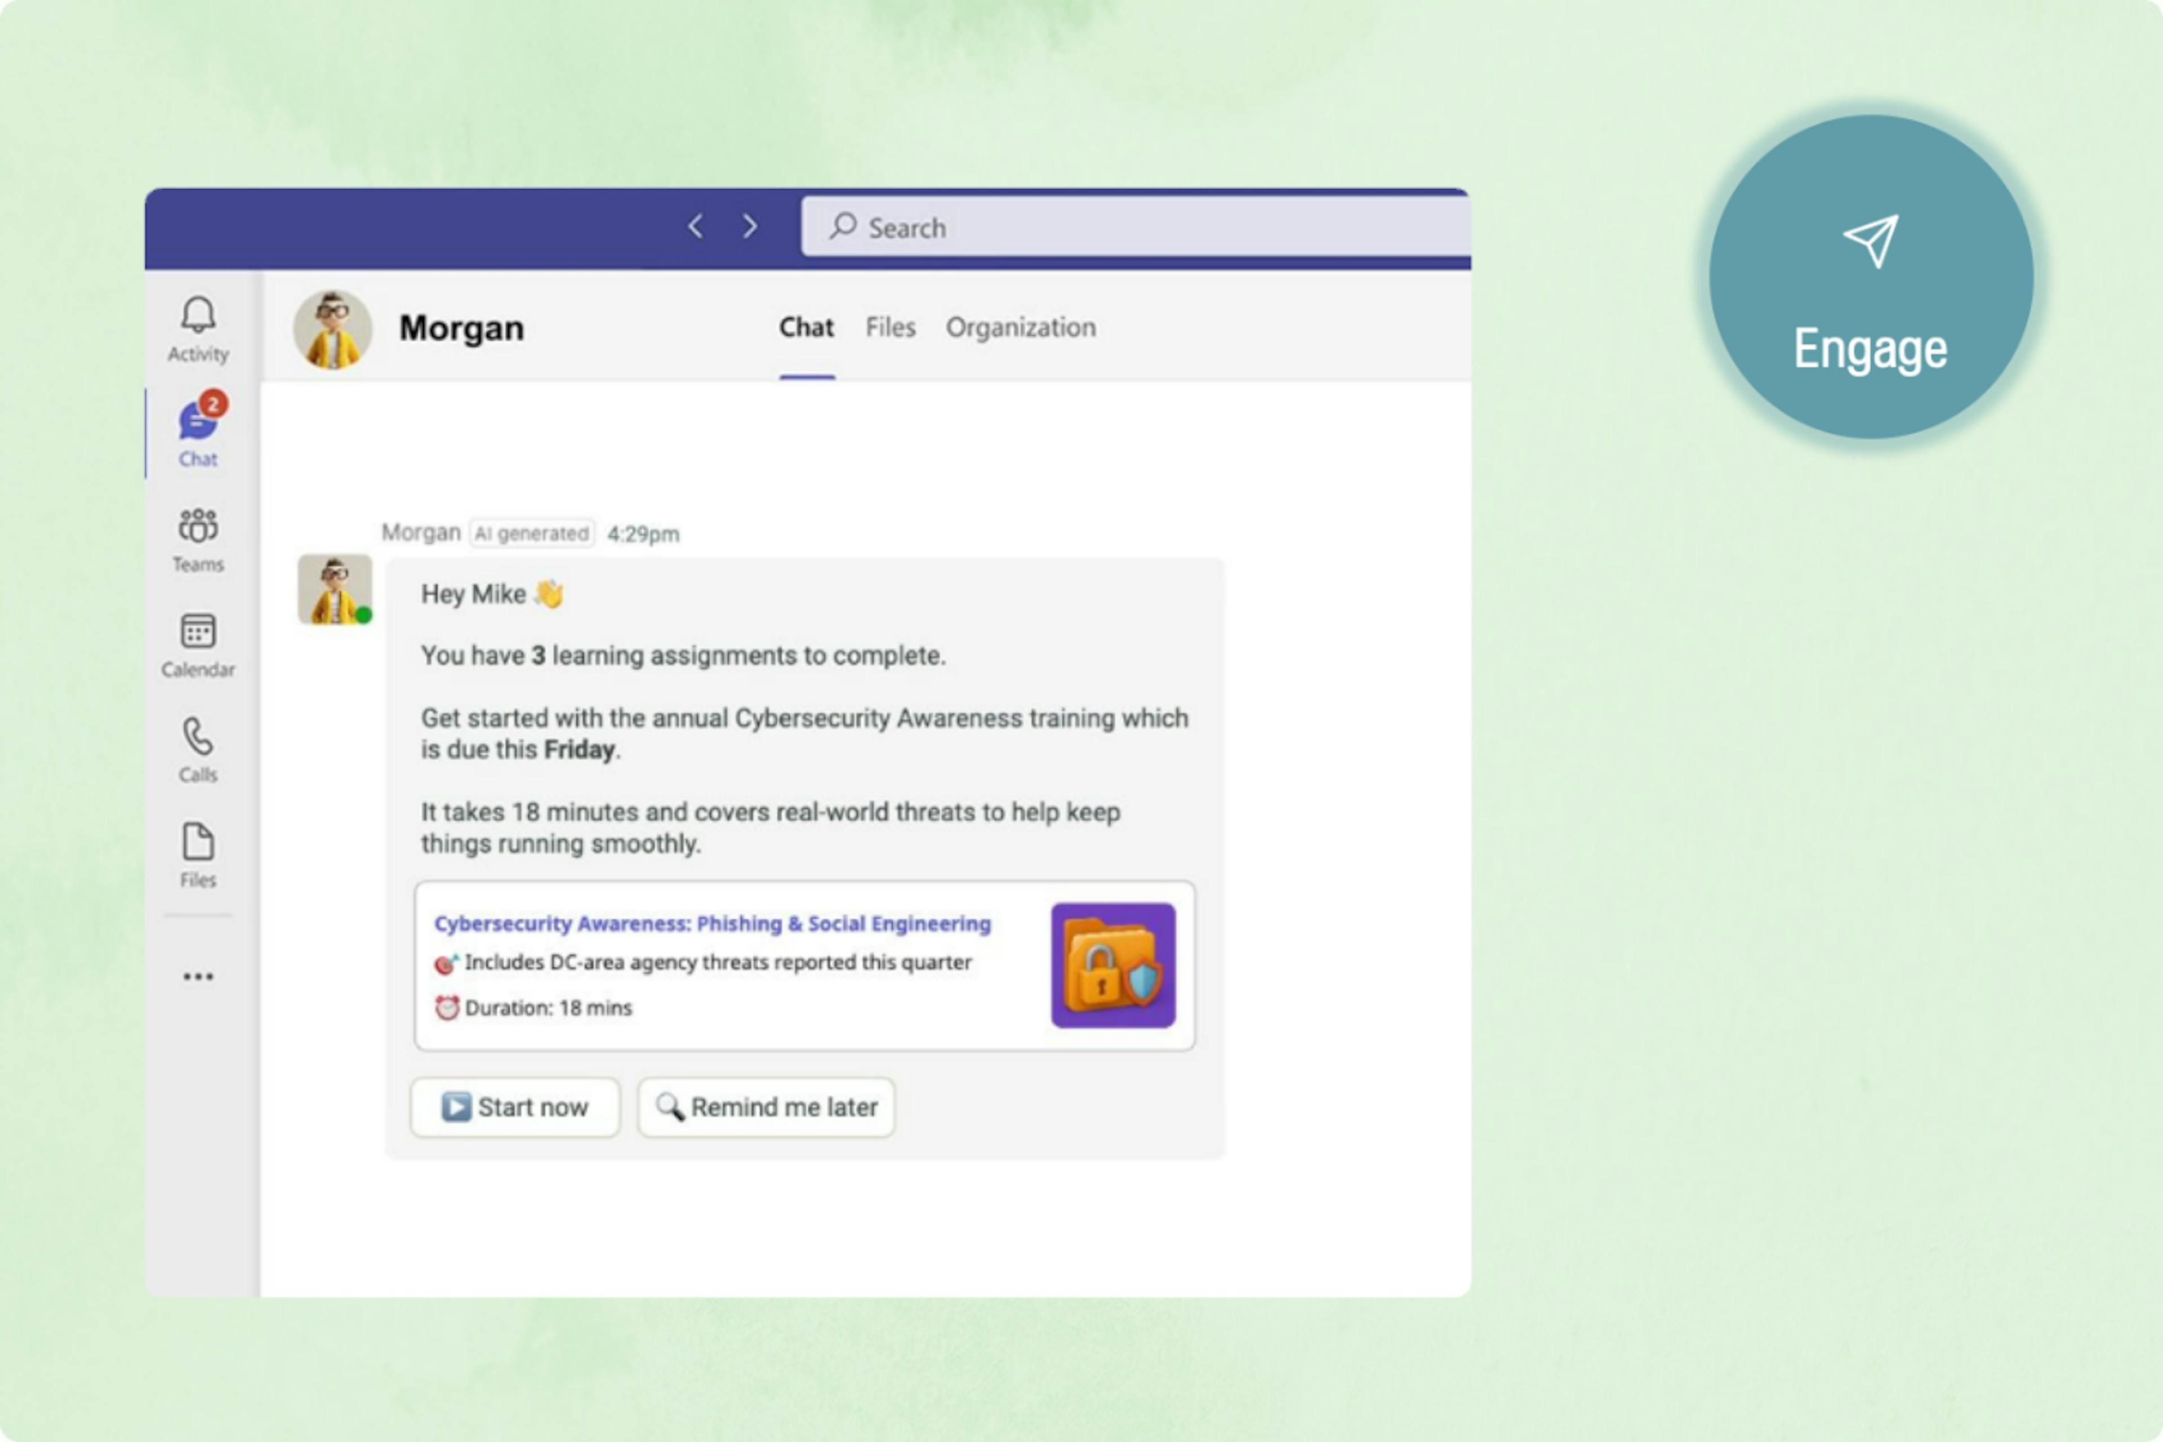
Task: Open Cybersecurity Awareness Phishing course link
Action: coord(712,923)
